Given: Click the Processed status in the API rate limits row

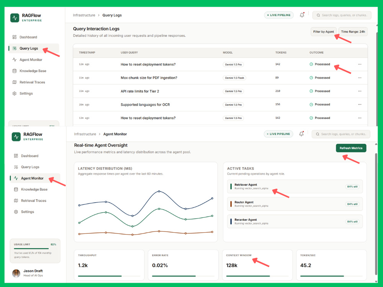Looking at the screenshot, I should tap(320, 91).
